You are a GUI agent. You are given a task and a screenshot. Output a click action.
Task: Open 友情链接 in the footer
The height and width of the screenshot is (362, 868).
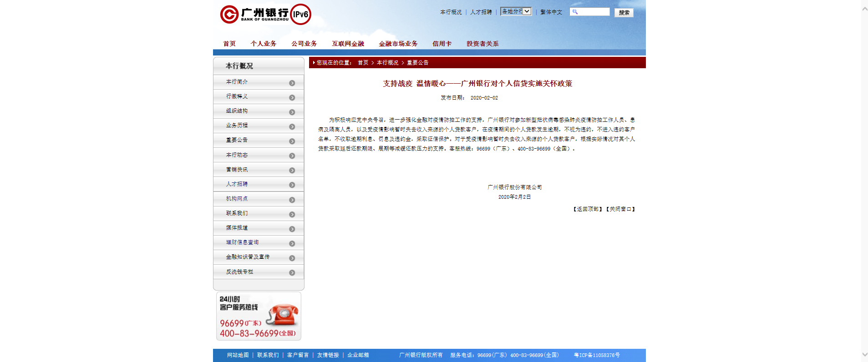click(x=328, y=355)
